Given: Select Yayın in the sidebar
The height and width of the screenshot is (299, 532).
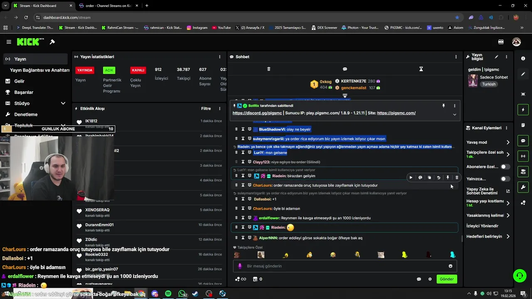Looking at the screenshot, I should tap(35, 59).
